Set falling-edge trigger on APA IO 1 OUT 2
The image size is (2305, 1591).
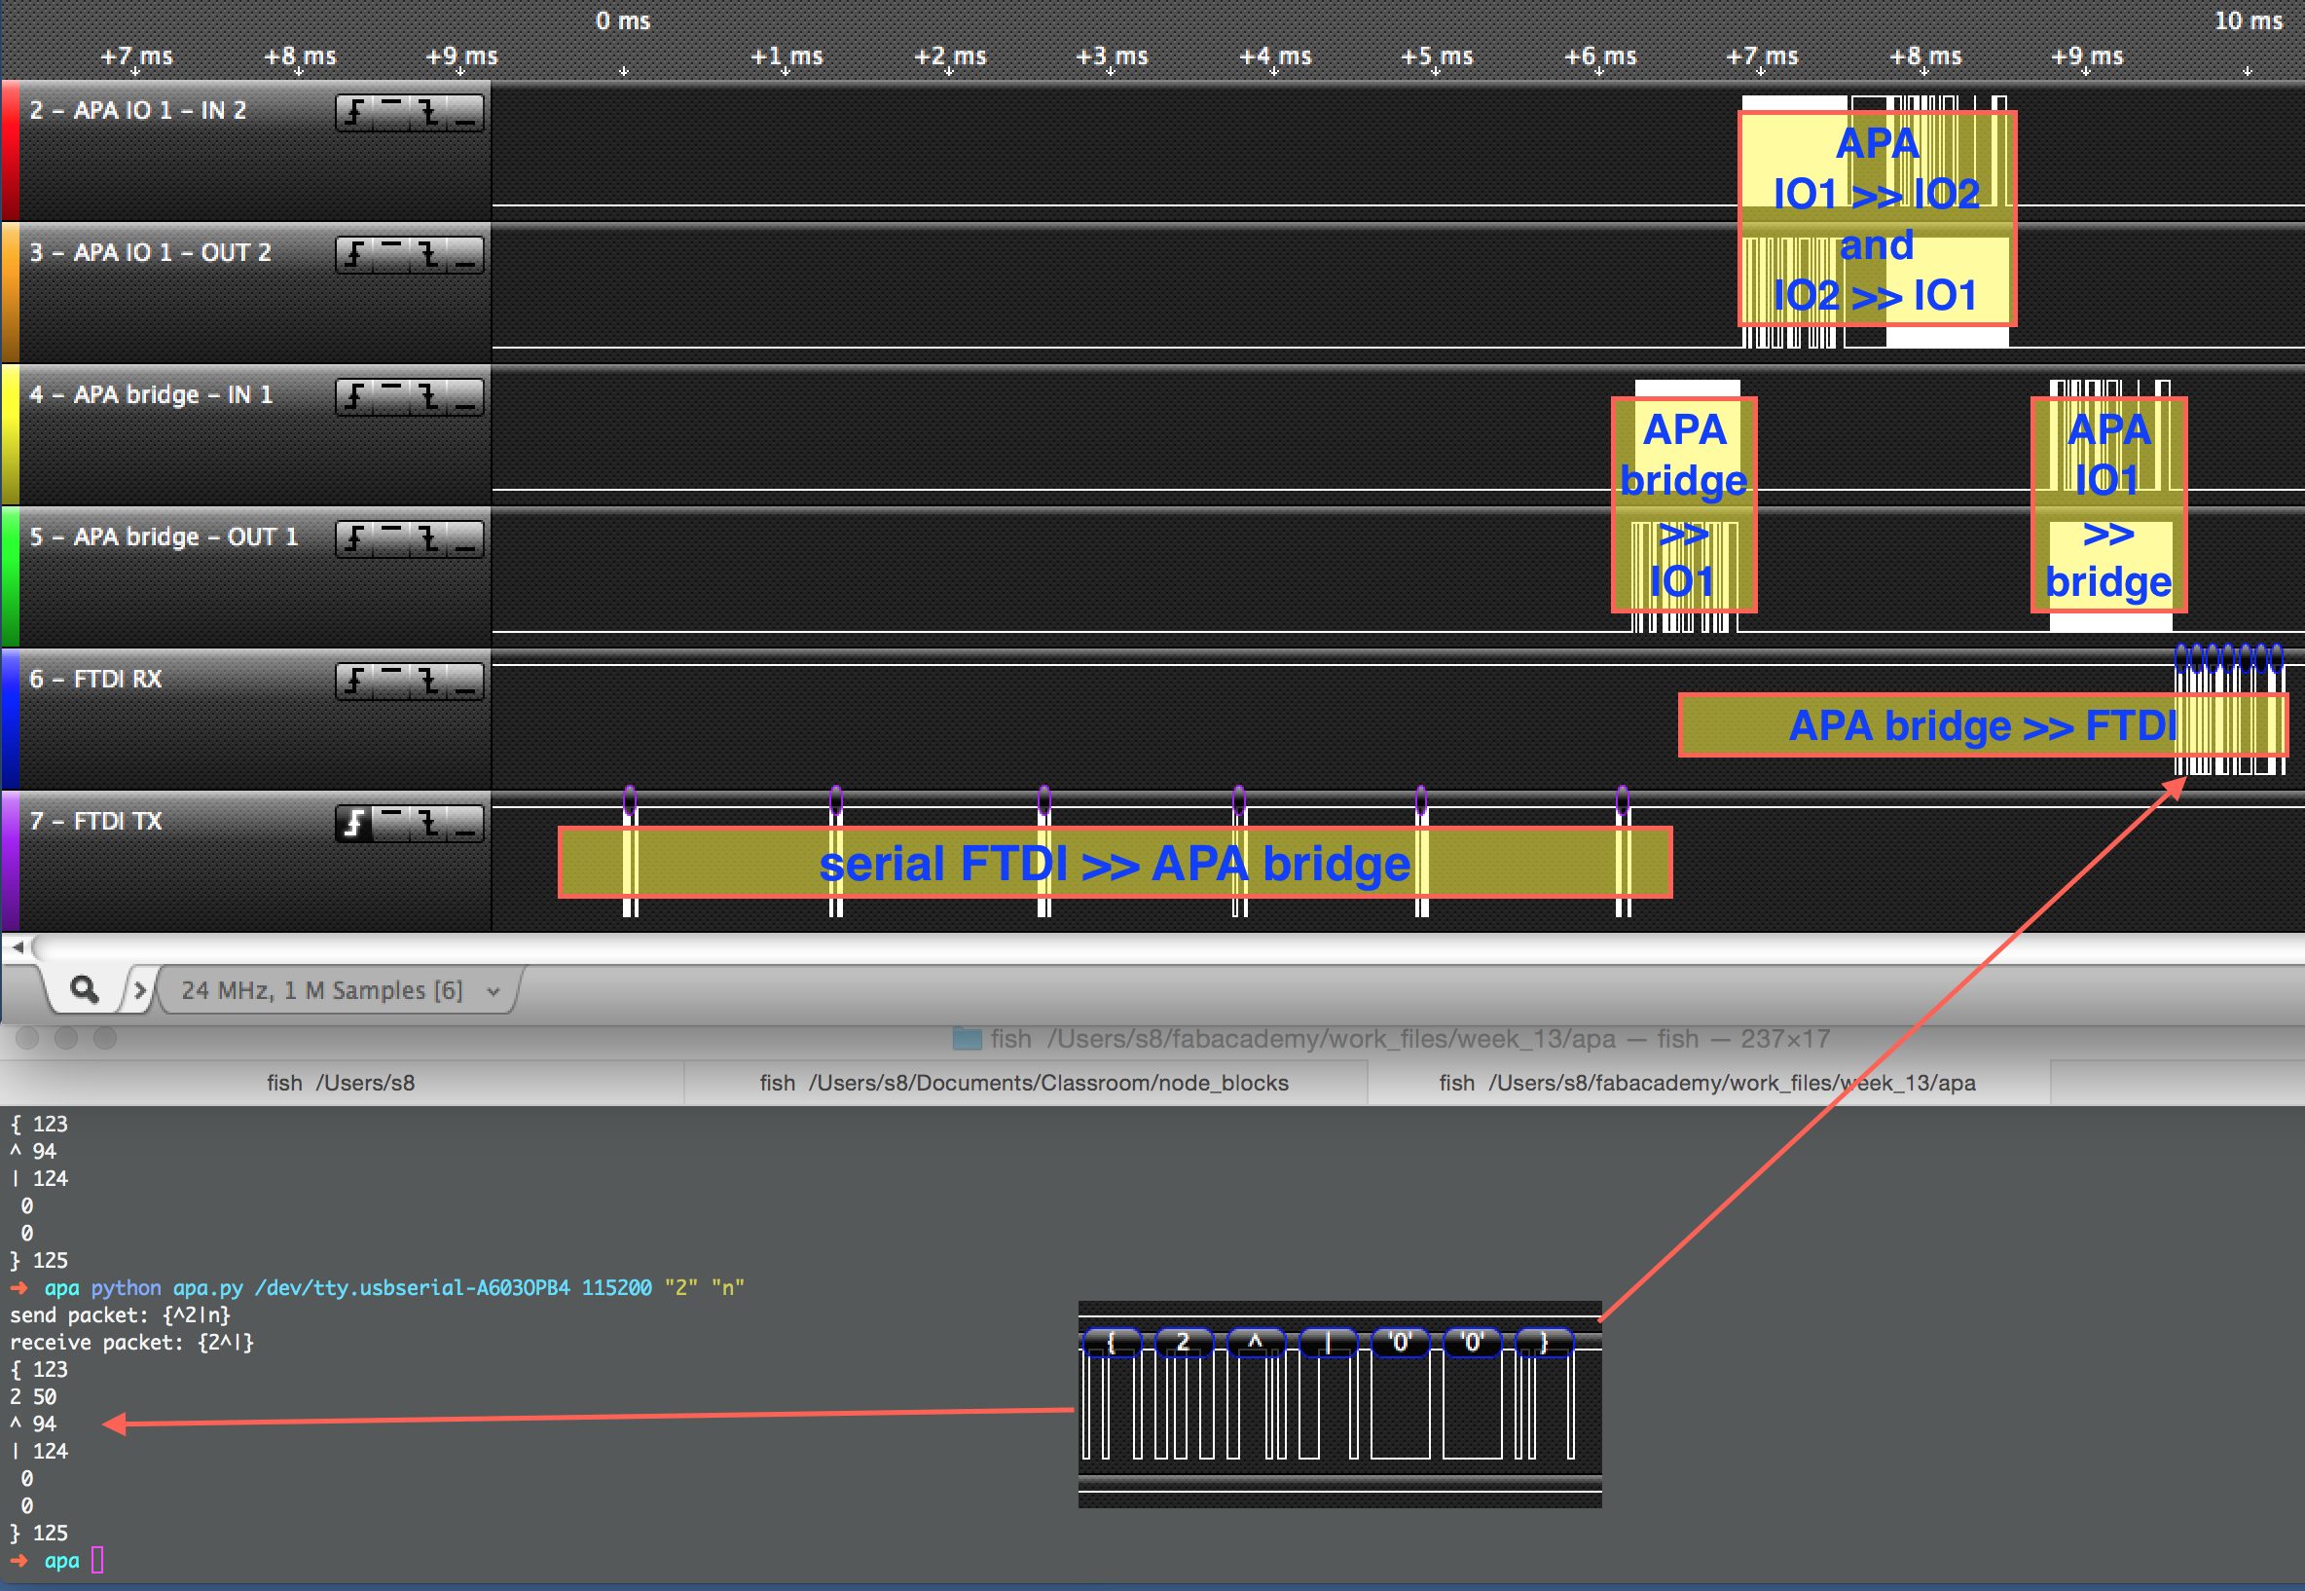click(x=429, y=255)
